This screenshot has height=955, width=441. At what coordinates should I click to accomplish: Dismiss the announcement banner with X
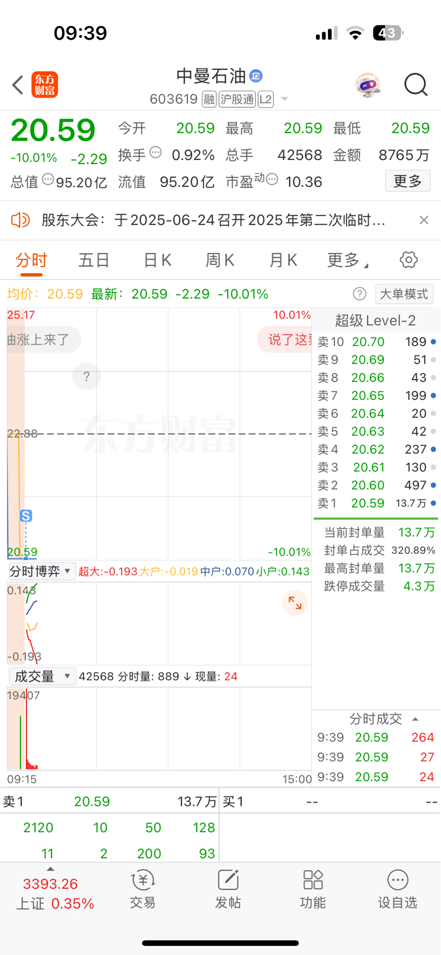pyautogui.click(x=424, y=220)
